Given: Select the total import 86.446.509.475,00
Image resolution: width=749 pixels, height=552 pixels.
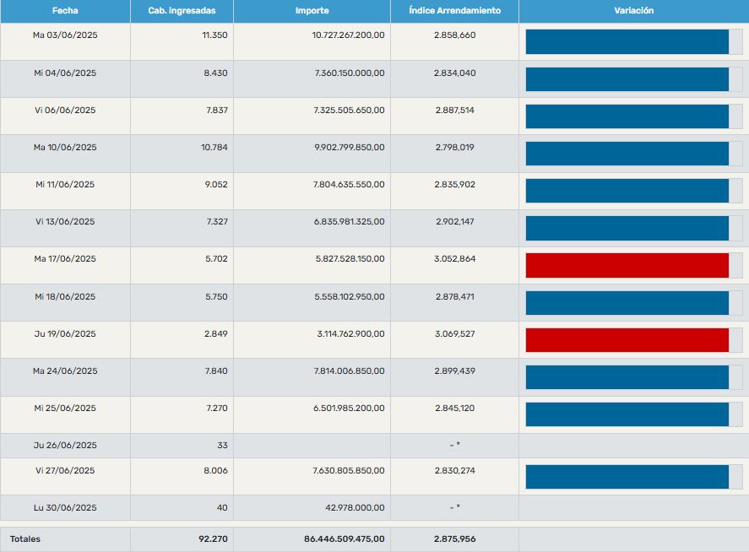Looking at the screenshot, I should point(344,539).
